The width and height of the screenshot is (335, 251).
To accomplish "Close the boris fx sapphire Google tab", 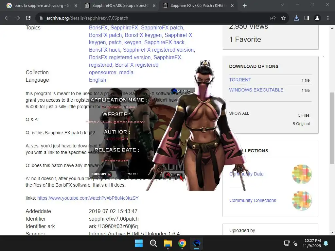I will [76, 6].
